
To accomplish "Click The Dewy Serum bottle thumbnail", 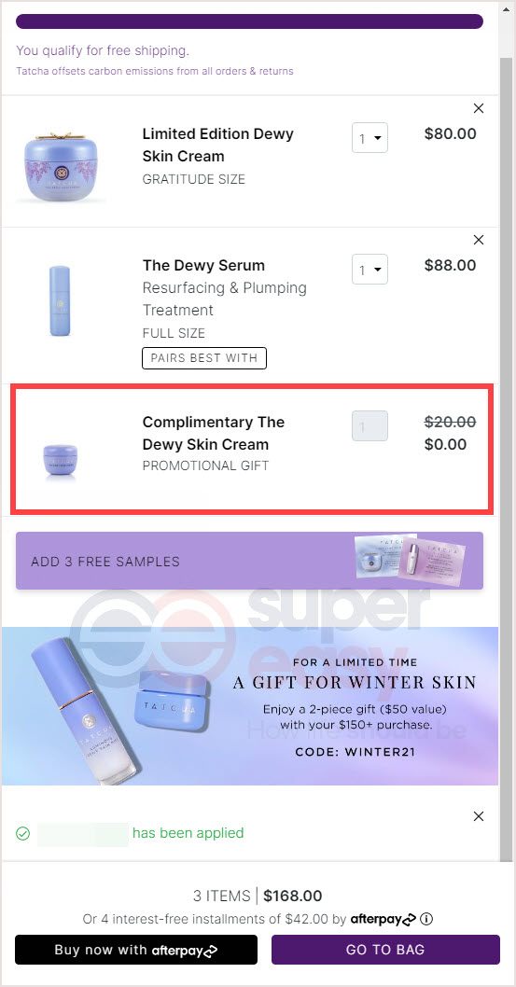I will 60,300.
